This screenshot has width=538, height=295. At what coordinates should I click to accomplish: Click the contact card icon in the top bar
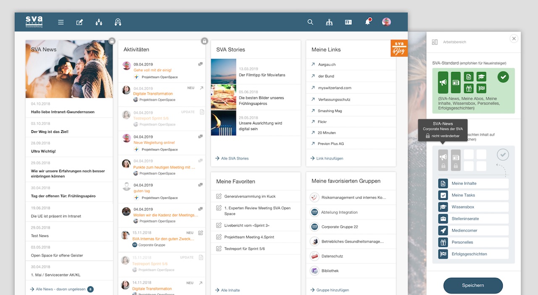pyautogui.click(x=348, y=22)
